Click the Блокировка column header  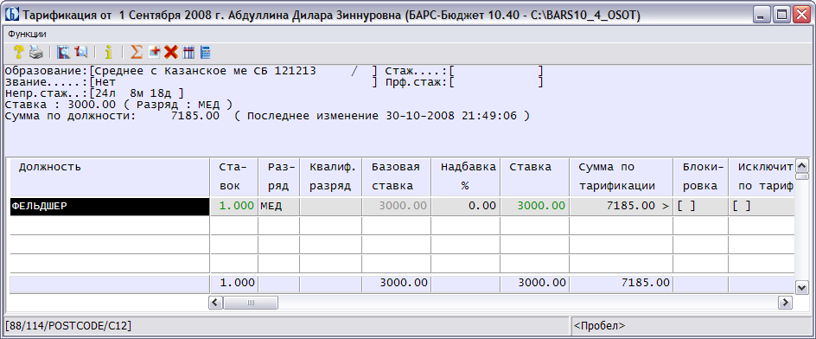(x=700, y=177)
